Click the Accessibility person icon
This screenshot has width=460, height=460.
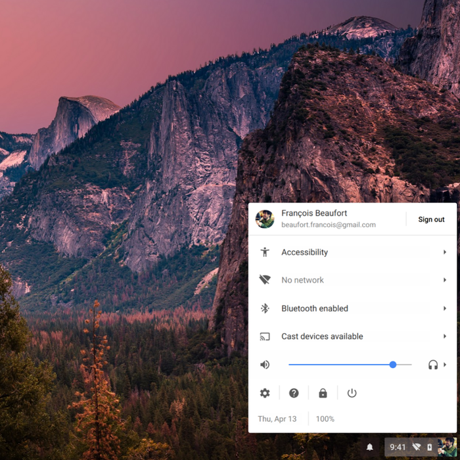click(x=265, y=252)
